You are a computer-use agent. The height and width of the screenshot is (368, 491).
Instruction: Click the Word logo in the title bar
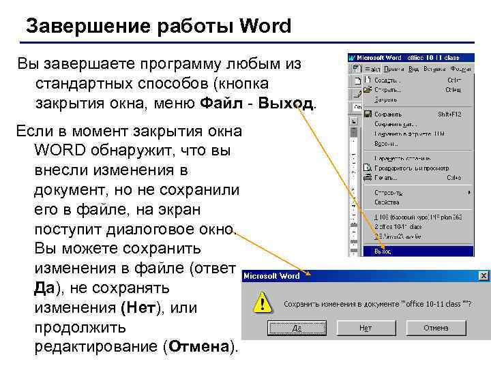click(x=352, y=58)
